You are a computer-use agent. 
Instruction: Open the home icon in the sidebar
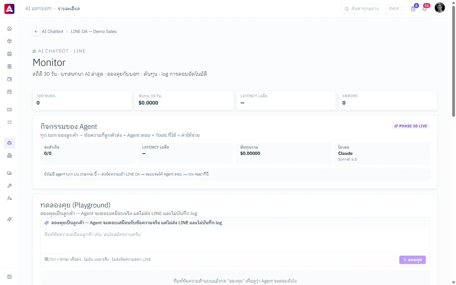(9, 28)
